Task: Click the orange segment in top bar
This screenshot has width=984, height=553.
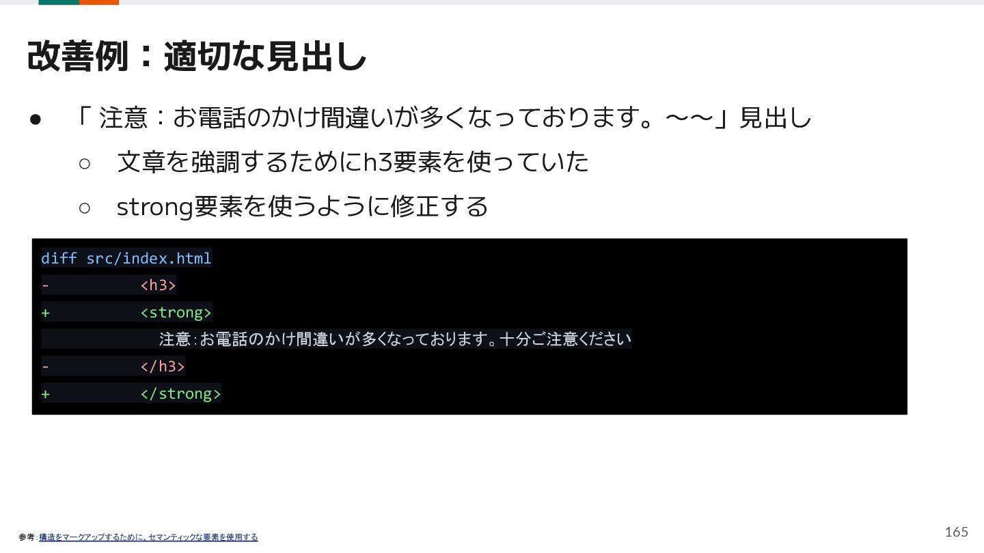Action: coord(99,2)
